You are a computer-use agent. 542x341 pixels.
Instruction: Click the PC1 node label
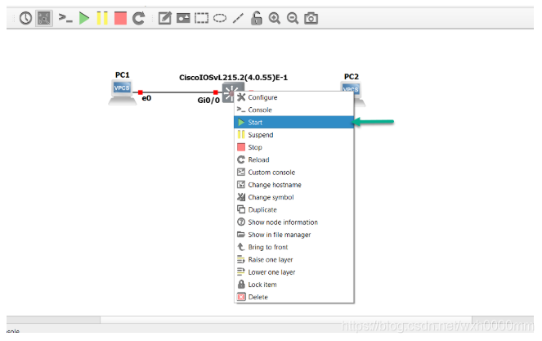coord(122,75)
